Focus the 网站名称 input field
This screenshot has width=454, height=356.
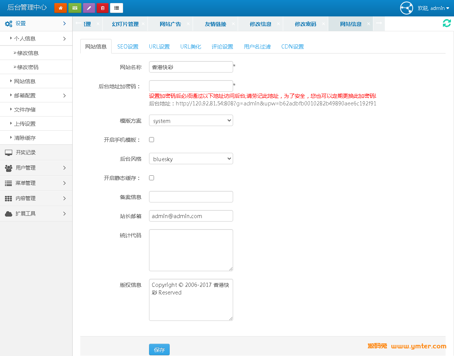click(191, 67)
